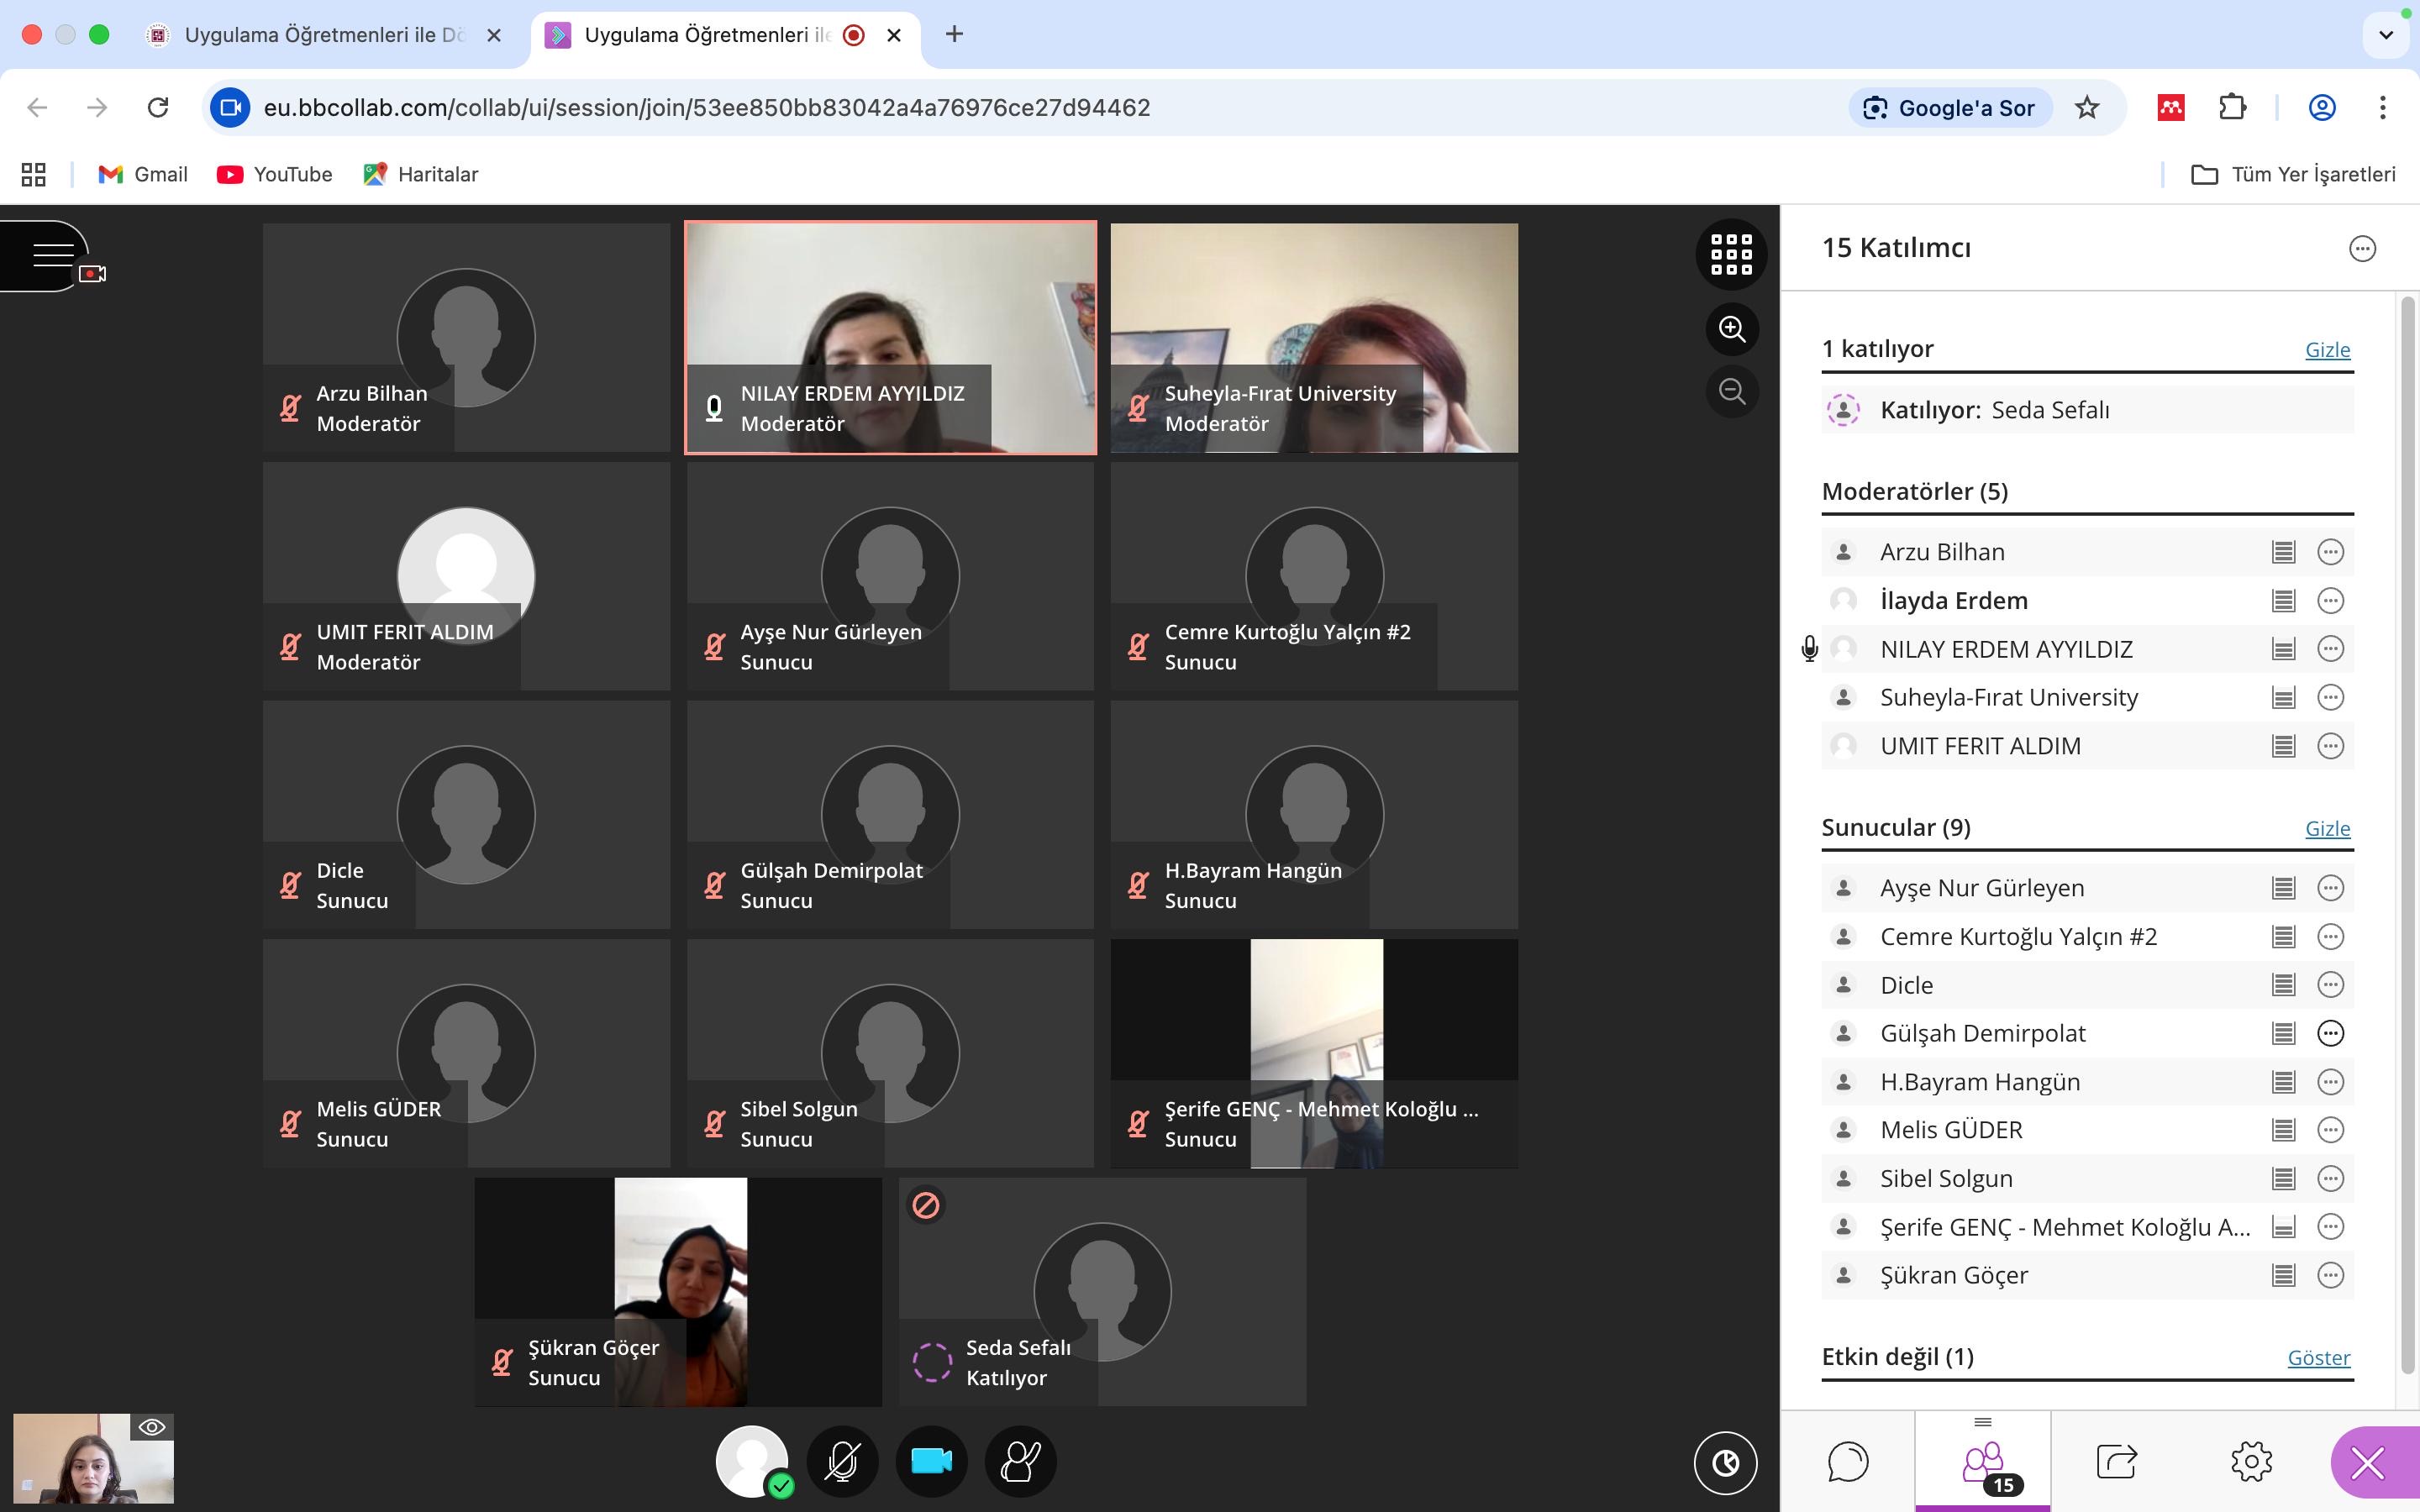Hide the Sunucular presenters list
This screenshot has height=1512, width=2420.
[x=2327, y=828]
